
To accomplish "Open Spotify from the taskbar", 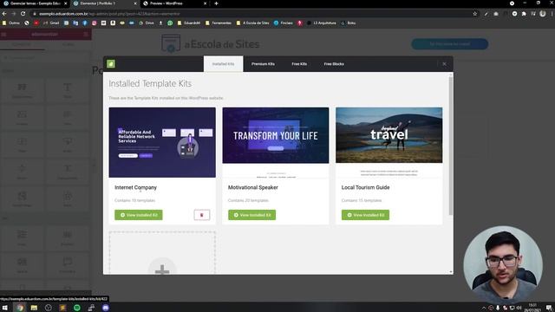I will click(x=77, y=308).
